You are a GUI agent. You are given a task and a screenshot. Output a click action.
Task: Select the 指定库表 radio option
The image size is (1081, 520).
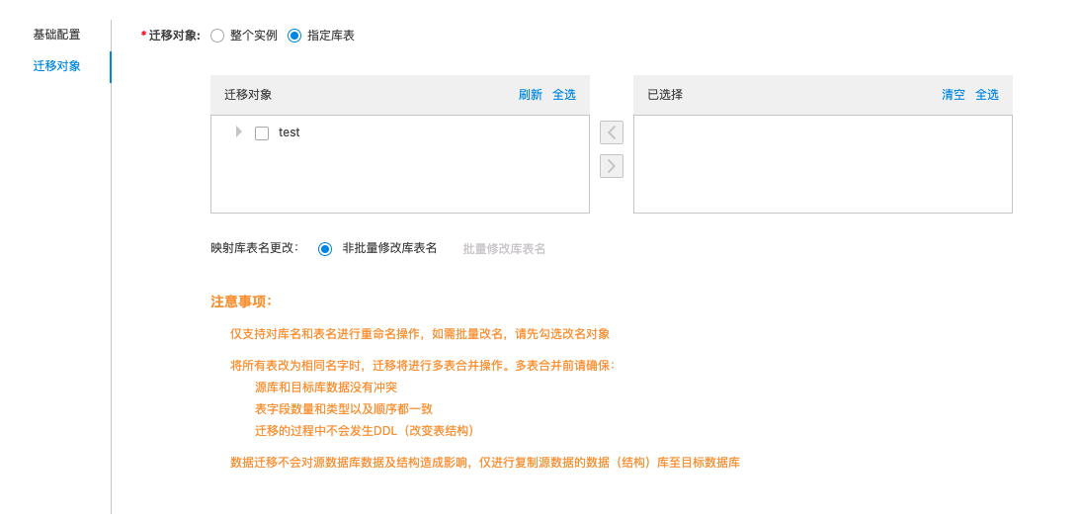pyautogui.click(x=294, y=36)
